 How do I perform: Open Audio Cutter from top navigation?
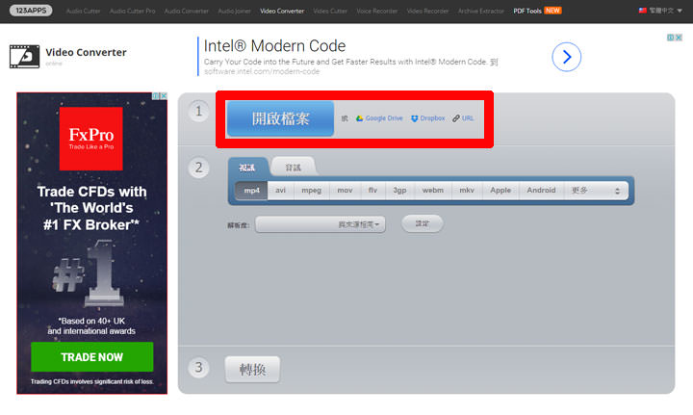83,11
